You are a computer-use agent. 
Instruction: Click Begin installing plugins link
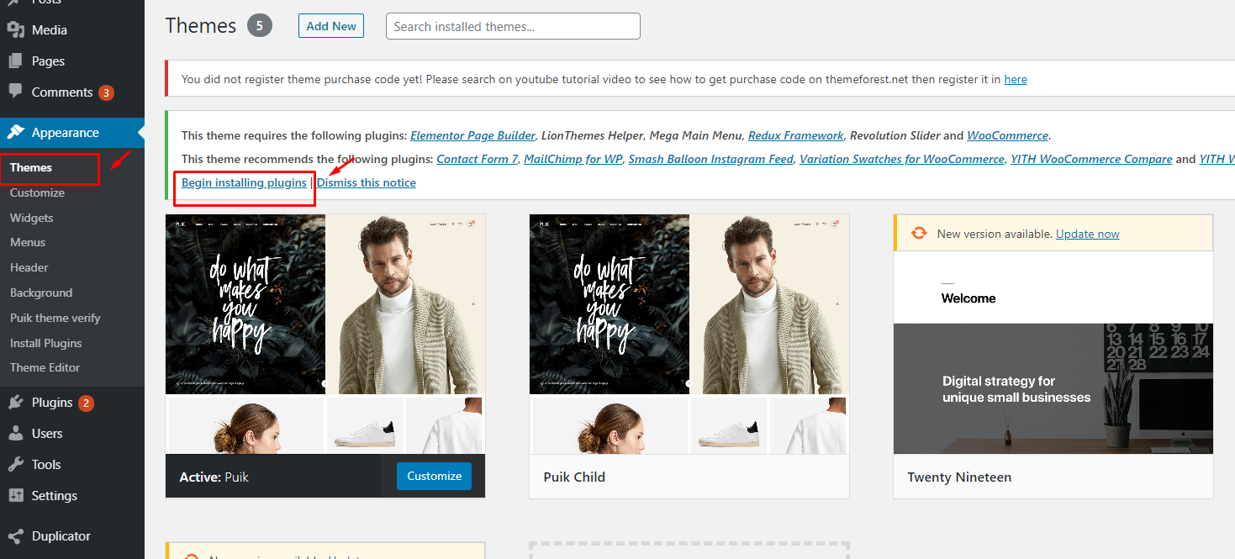[x=244, y=182]
